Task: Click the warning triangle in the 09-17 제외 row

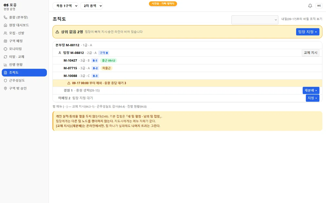Action: [x=69, y=83]
